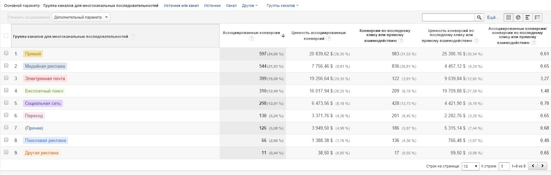The image size is (551, 175).
Task: Open help for Группа каналов column header
Action: point(133,37)
